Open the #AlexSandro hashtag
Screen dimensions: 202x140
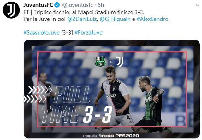coord(152,19)
